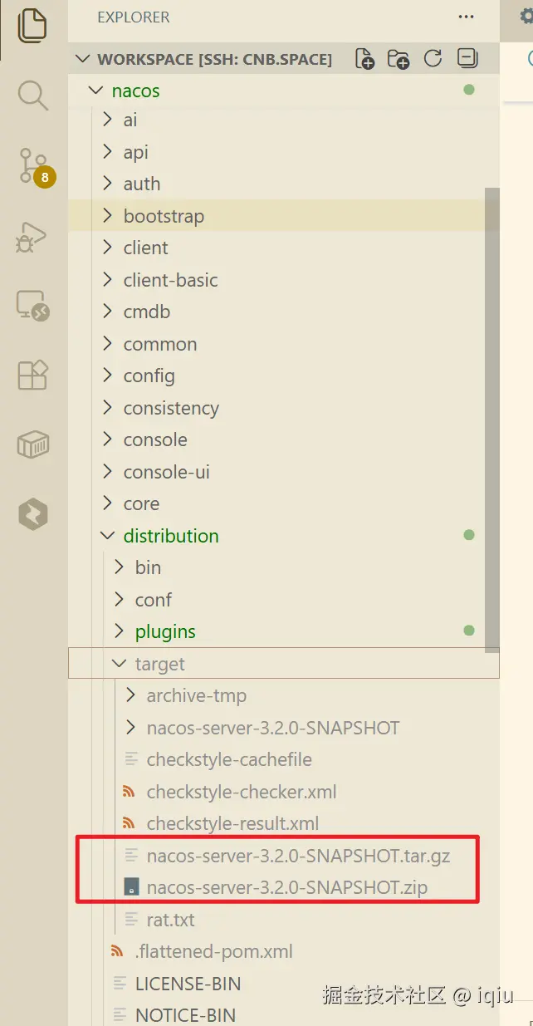Open the Explorer more actions ellipsis menu
The image size is (533, 1026).
click(466, 17)
